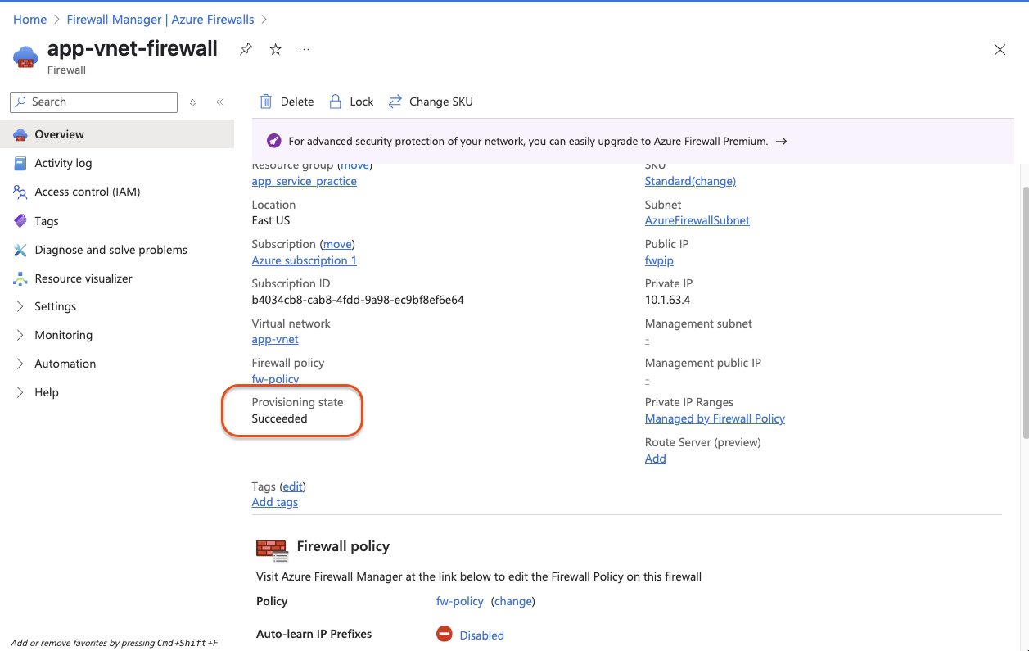Open Azure subscription 1 link
Image resolution: width=1029 pixels, height=651 pixels.
pyautogui.click(x=305, y=260)
